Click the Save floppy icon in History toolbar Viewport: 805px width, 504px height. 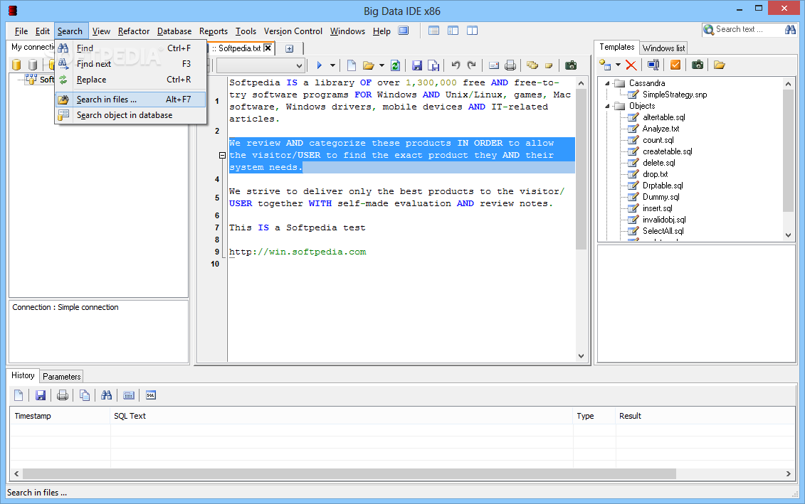pos(41,395)
